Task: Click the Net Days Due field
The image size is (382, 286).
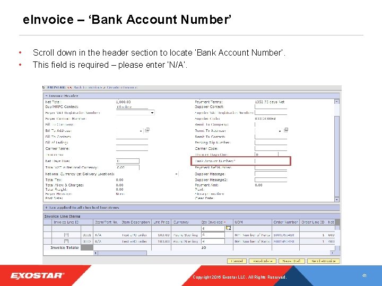Action: (128, 161)
